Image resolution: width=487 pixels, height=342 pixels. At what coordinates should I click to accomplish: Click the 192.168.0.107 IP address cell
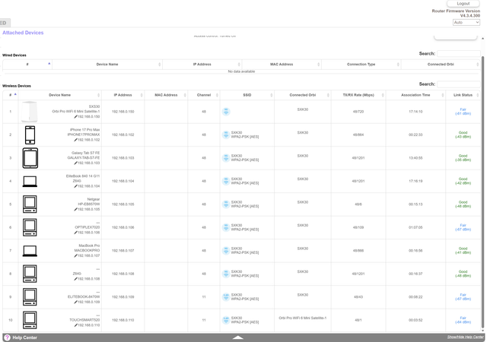[123, 251]
